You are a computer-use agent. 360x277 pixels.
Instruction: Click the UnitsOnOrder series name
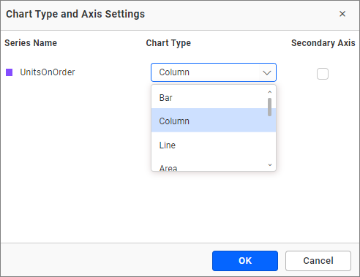pyautogui.click(x=48, y=72)
